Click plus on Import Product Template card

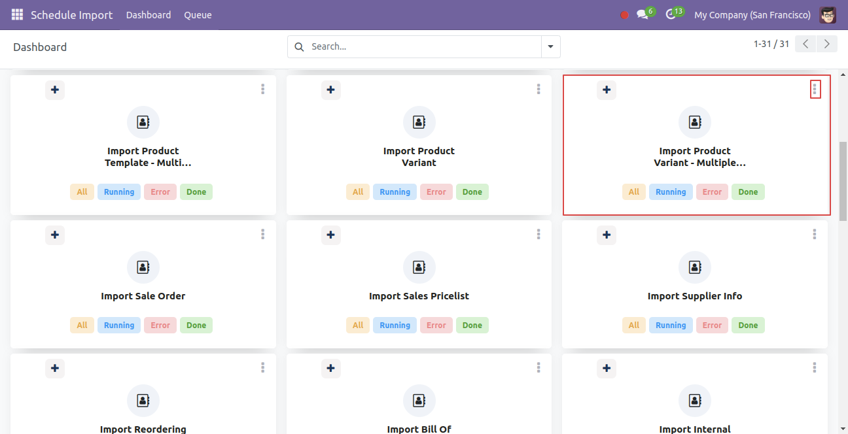tap(55, 90)
